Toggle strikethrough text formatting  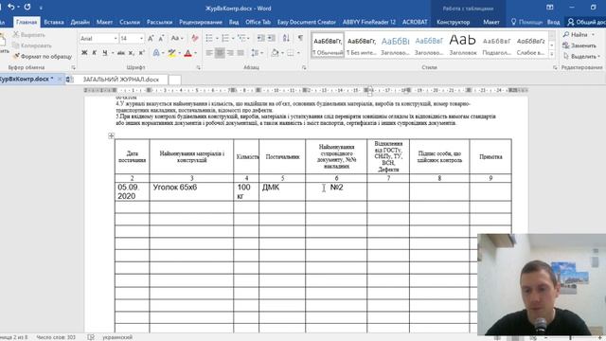pyautogui.click(x=120, y=53)
